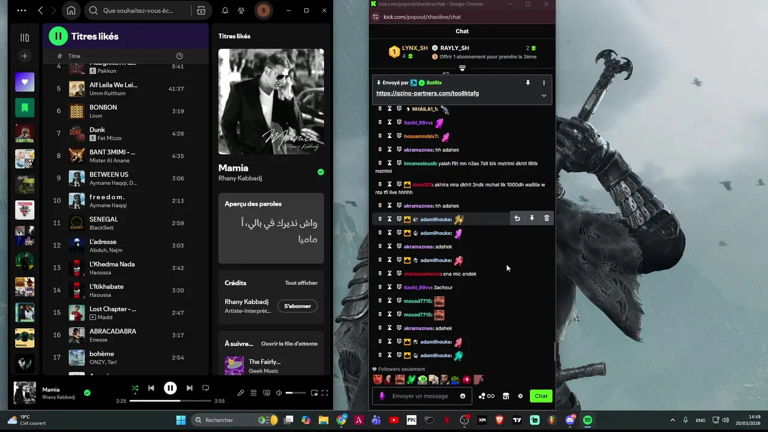Open pinned message three-dot options
The width and height of the screenshot is (768, 432).
point(544,83)
